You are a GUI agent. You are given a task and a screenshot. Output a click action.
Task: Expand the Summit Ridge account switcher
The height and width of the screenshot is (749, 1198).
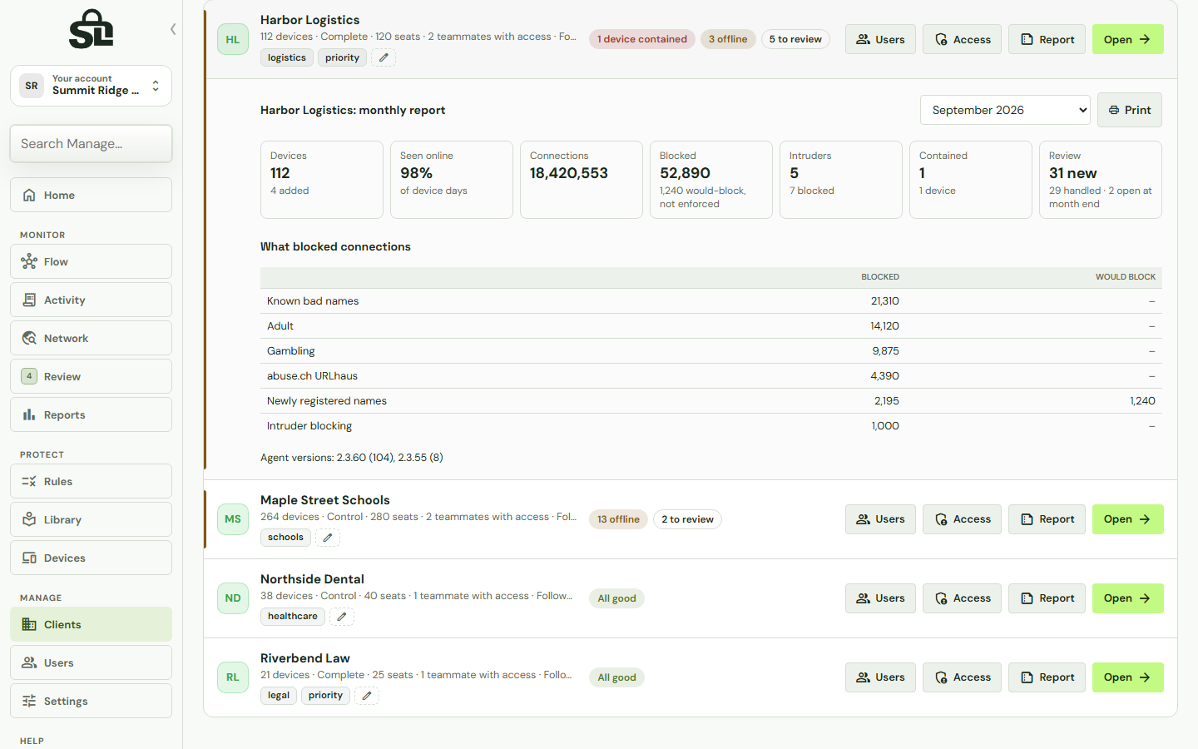pos(91,86)
